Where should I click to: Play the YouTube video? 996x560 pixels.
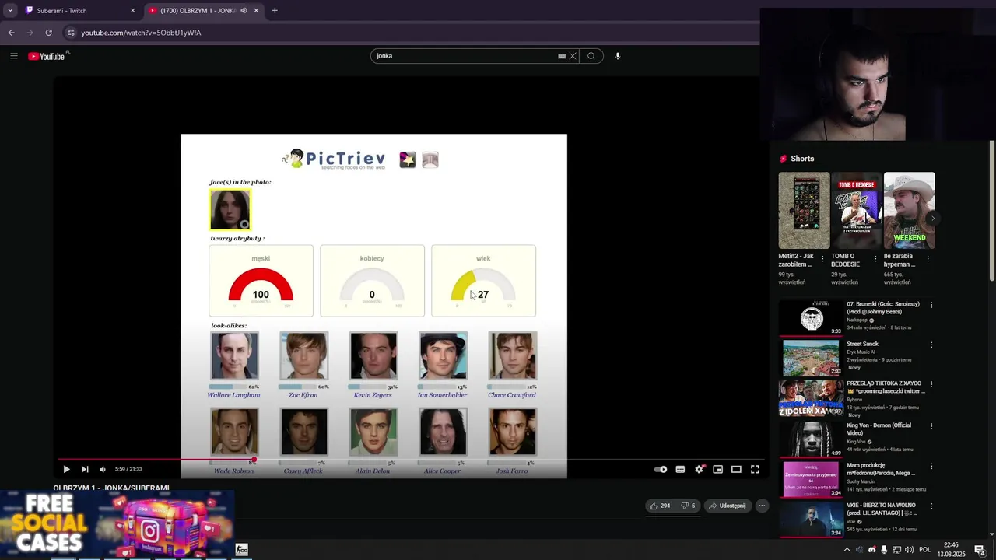pyautogui.click(x=66, y=469)
